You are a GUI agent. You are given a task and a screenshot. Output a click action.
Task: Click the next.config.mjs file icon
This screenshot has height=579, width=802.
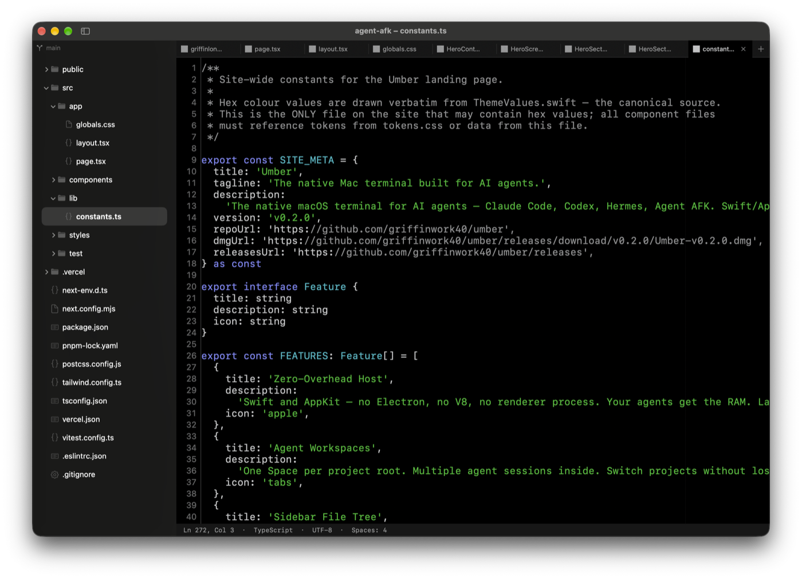tap(55, 309)
